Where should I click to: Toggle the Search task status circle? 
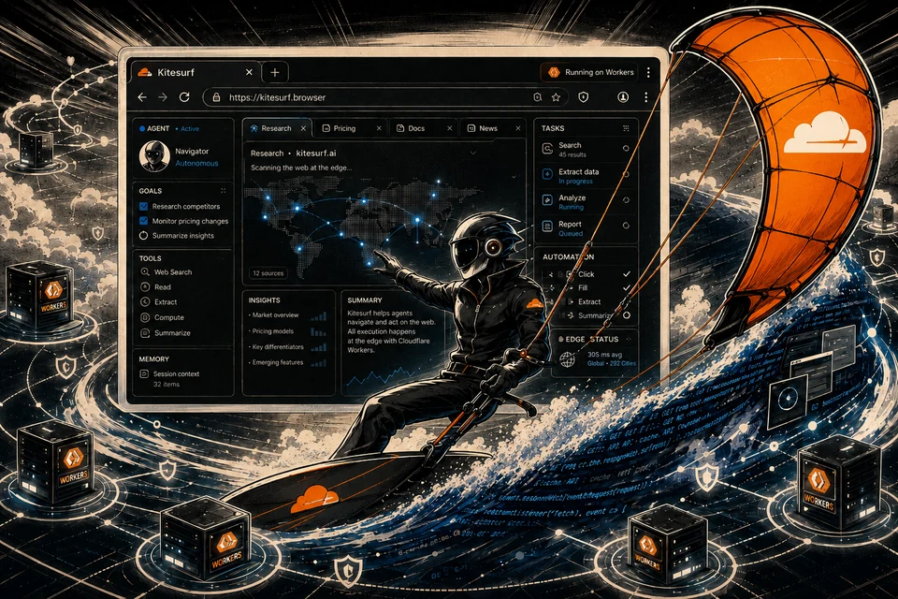point(626,149)
